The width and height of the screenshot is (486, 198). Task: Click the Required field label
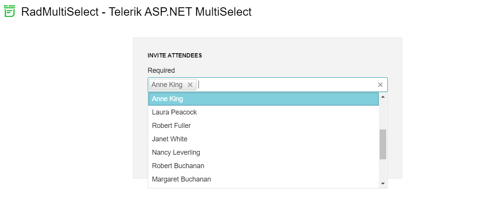(x=161, y=70)
